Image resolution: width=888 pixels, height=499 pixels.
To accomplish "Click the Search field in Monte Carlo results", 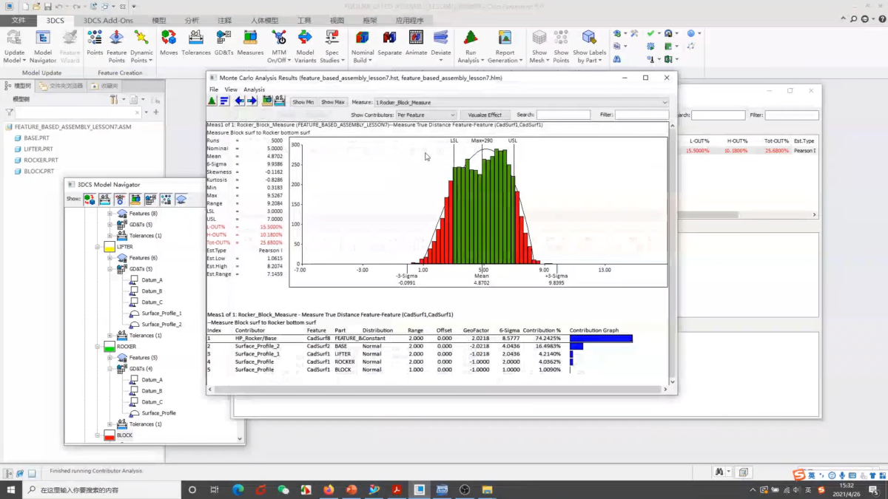I will [563, 115].
